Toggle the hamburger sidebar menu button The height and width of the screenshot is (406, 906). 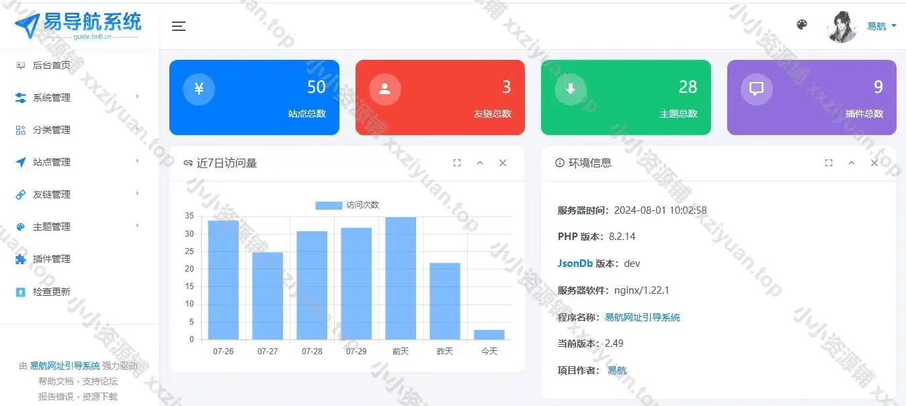(x=178, y=26)
